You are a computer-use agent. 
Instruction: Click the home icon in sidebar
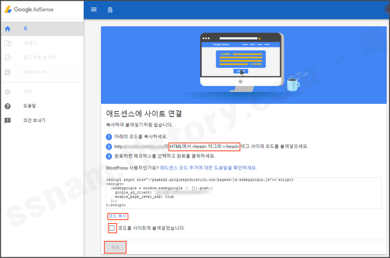[8, 29]
